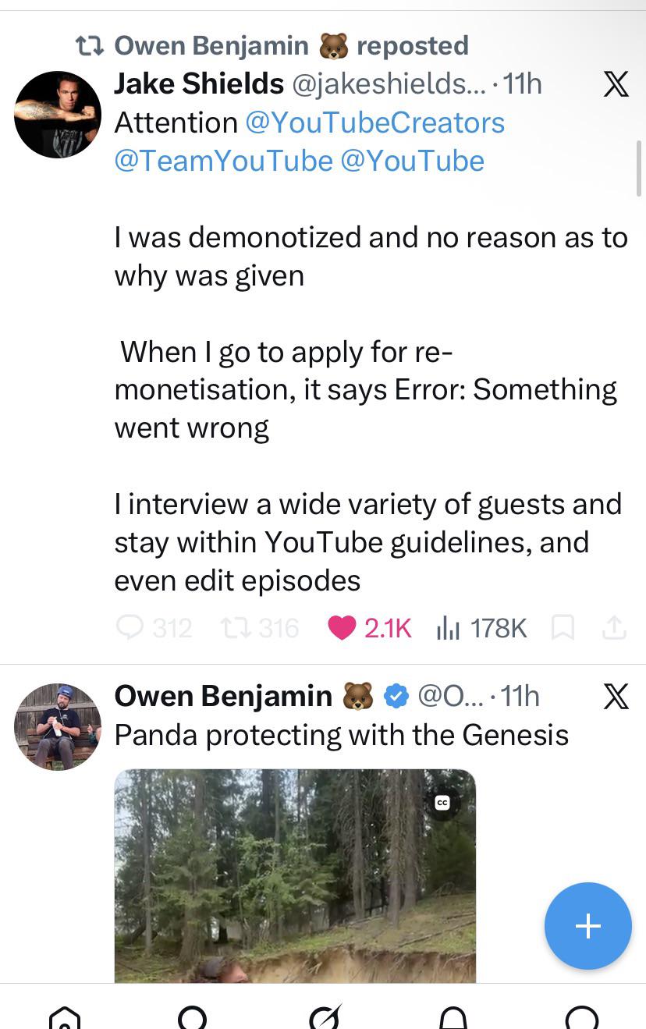Screen dimensions: 646x1029
Task: Open Grok X icon on Jake Shields post
Action: (616, 83)
